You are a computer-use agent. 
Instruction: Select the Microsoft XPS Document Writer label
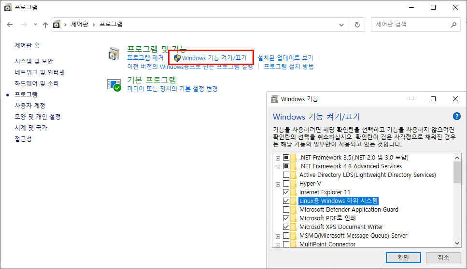(341, 227)
